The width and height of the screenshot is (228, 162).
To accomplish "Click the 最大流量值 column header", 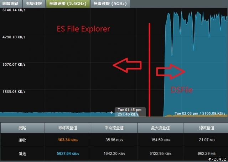I will 161,128.
